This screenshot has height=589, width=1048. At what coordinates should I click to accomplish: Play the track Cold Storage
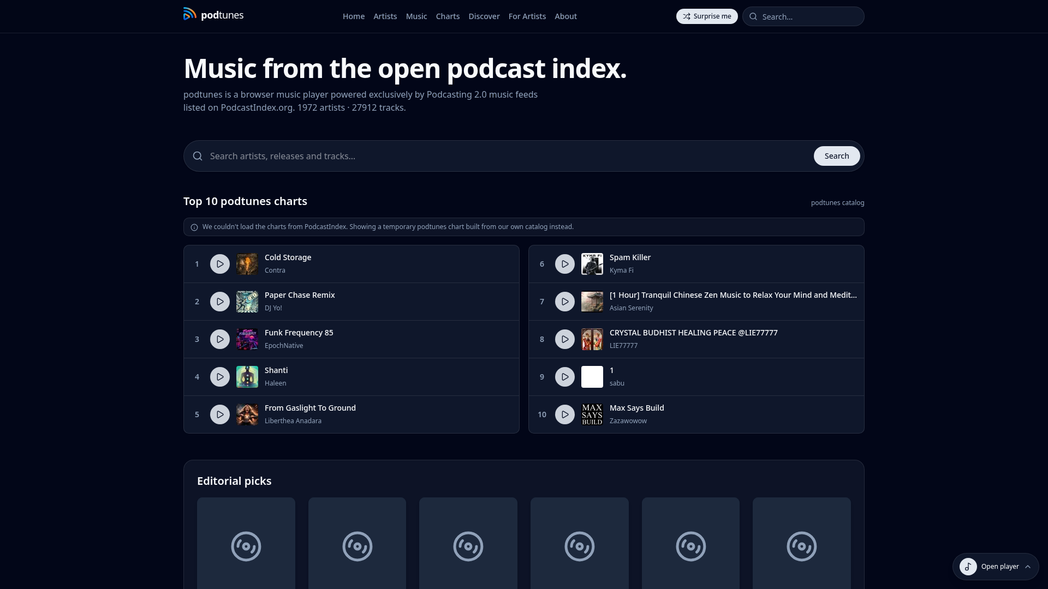[220, 264]
